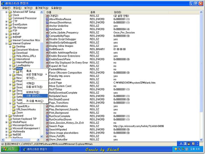The height and width of the screenshot is (154, 205).
Task: Sort by the 데이터 column header
Action: coord(141,12)
